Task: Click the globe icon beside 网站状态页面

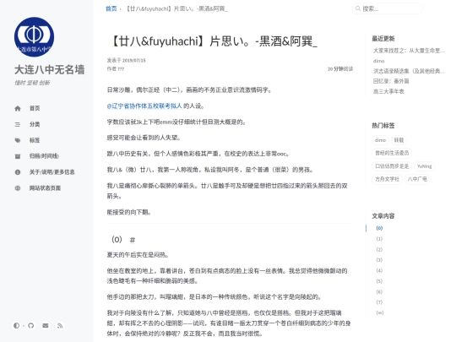Action: pyautogui.click(x=18, y=188)
